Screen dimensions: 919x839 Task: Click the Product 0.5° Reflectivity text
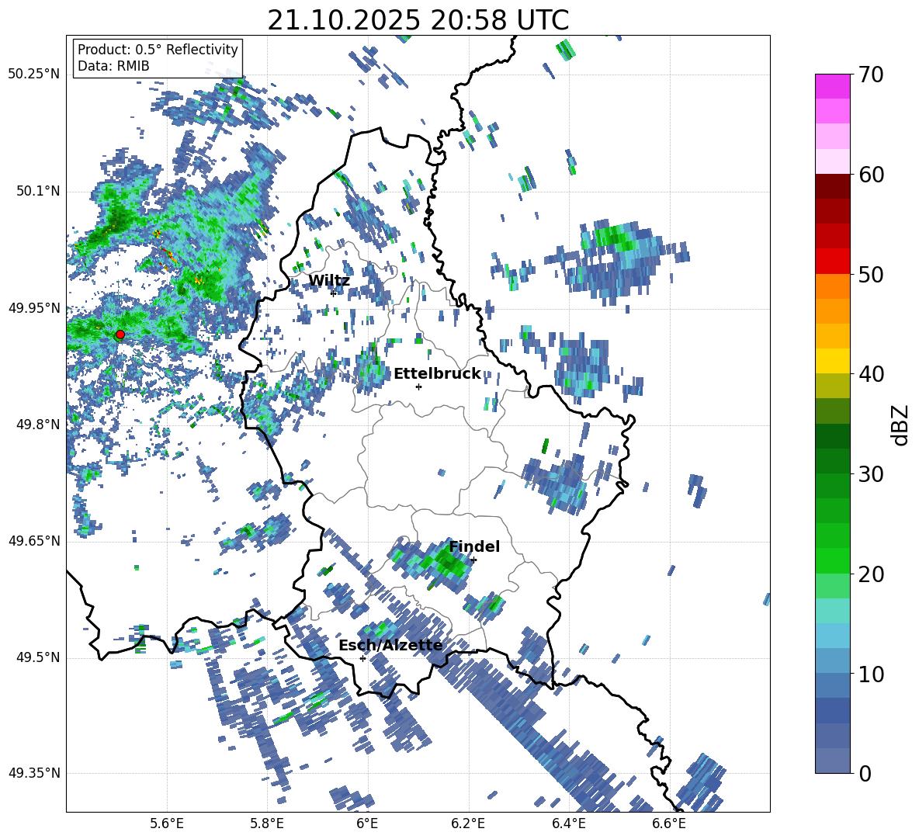click(x=158, y=50)
